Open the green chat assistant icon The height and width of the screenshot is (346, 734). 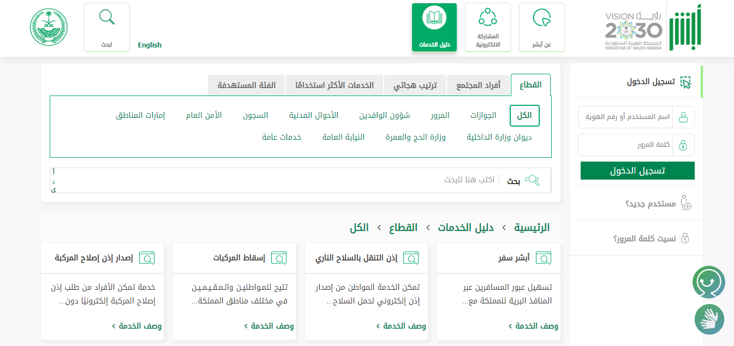[x=708, y=282]
